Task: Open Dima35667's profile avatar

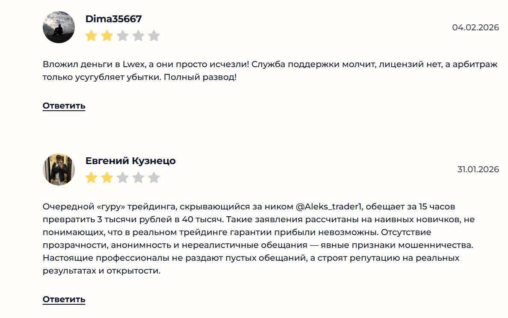Action: (x=59, y=27)
